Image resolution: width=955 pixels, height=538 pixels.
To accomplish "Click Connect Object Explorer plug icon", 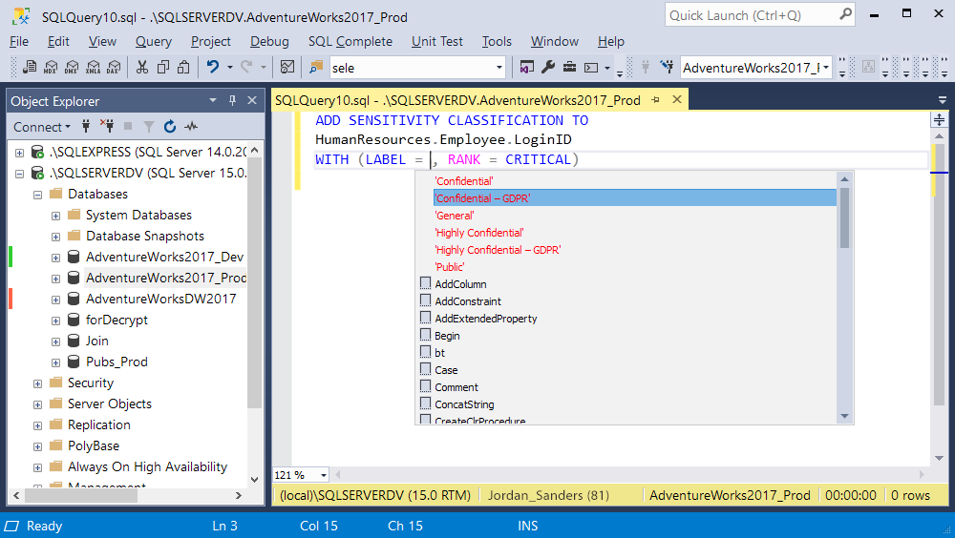I will point(86,127).
